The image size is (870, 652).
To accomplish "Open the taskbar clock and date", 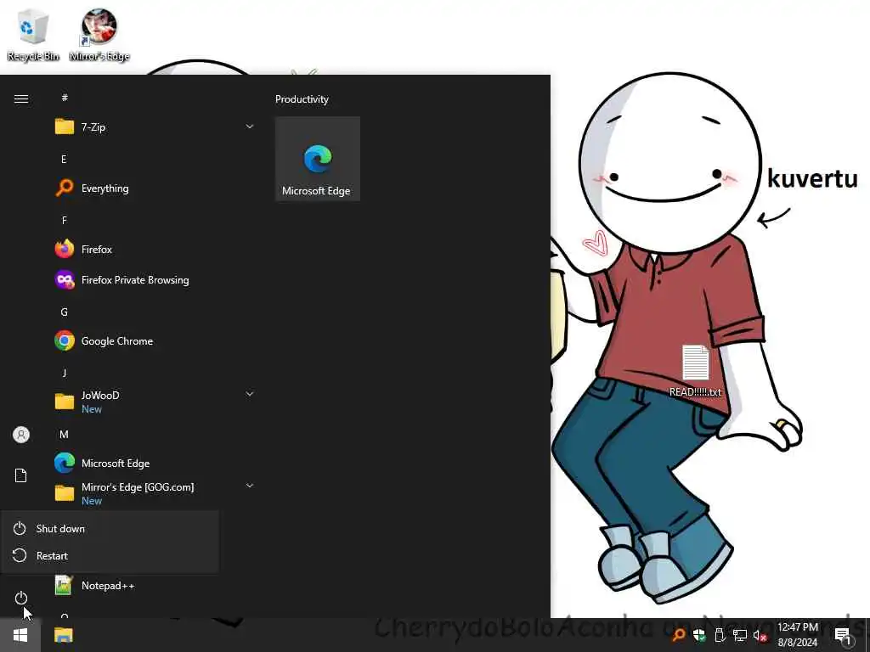I will tap(797, 635).
